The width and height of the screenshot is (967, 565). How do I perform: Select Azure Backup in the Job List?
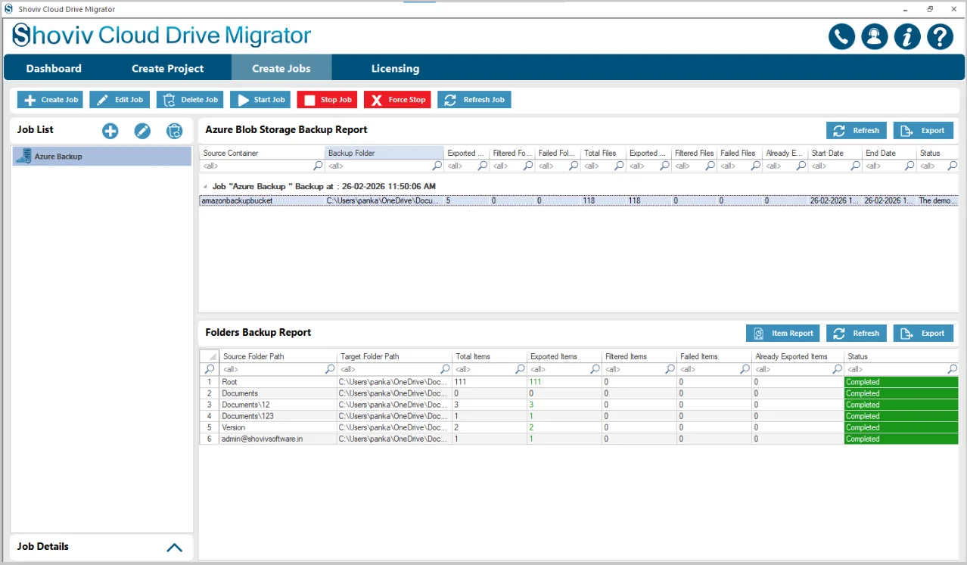(x=102, y=157)
